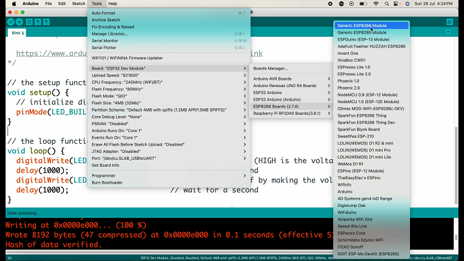Screen dimensions: 464x261
Task: Select WeMos D1 R1 board
Action: point(372,164)
